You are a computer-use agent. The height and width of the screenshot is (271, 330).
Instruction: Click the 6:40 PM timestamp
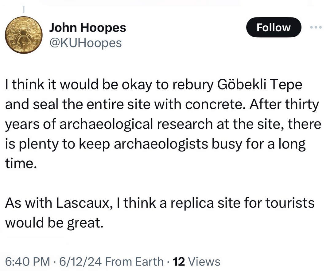[x=27, y=262]
